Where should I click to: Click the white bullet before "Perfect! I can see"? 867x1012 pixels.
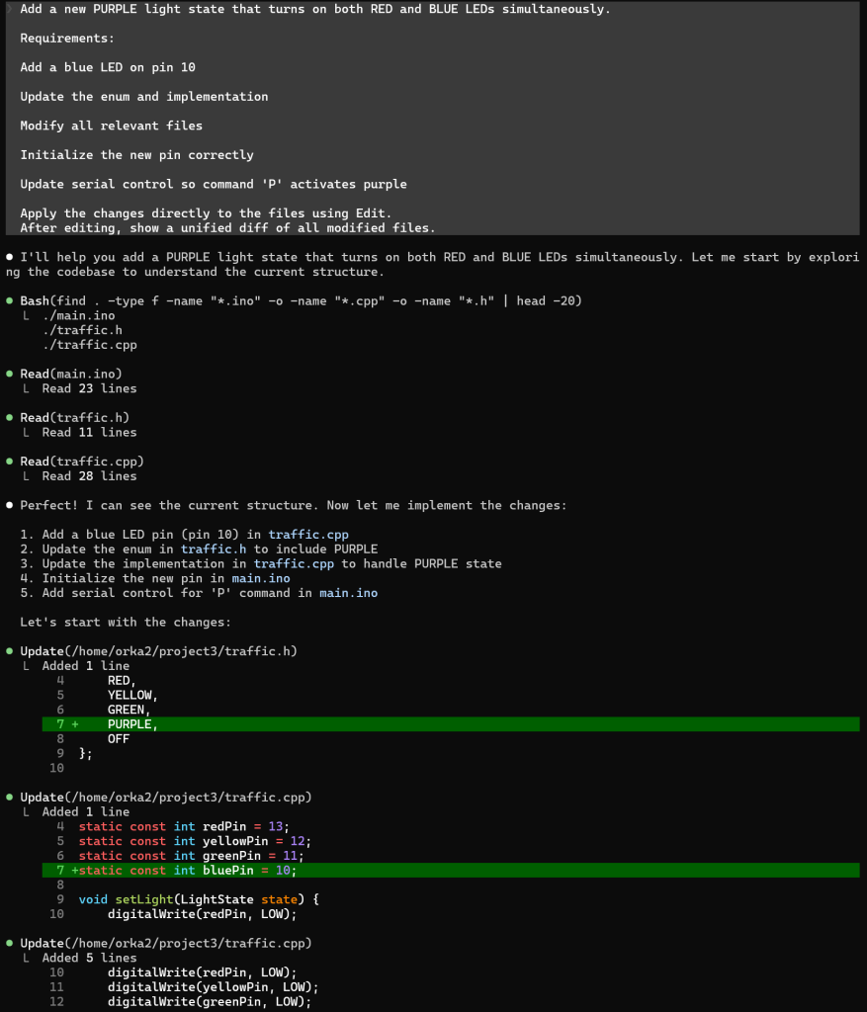pos(9,506)
